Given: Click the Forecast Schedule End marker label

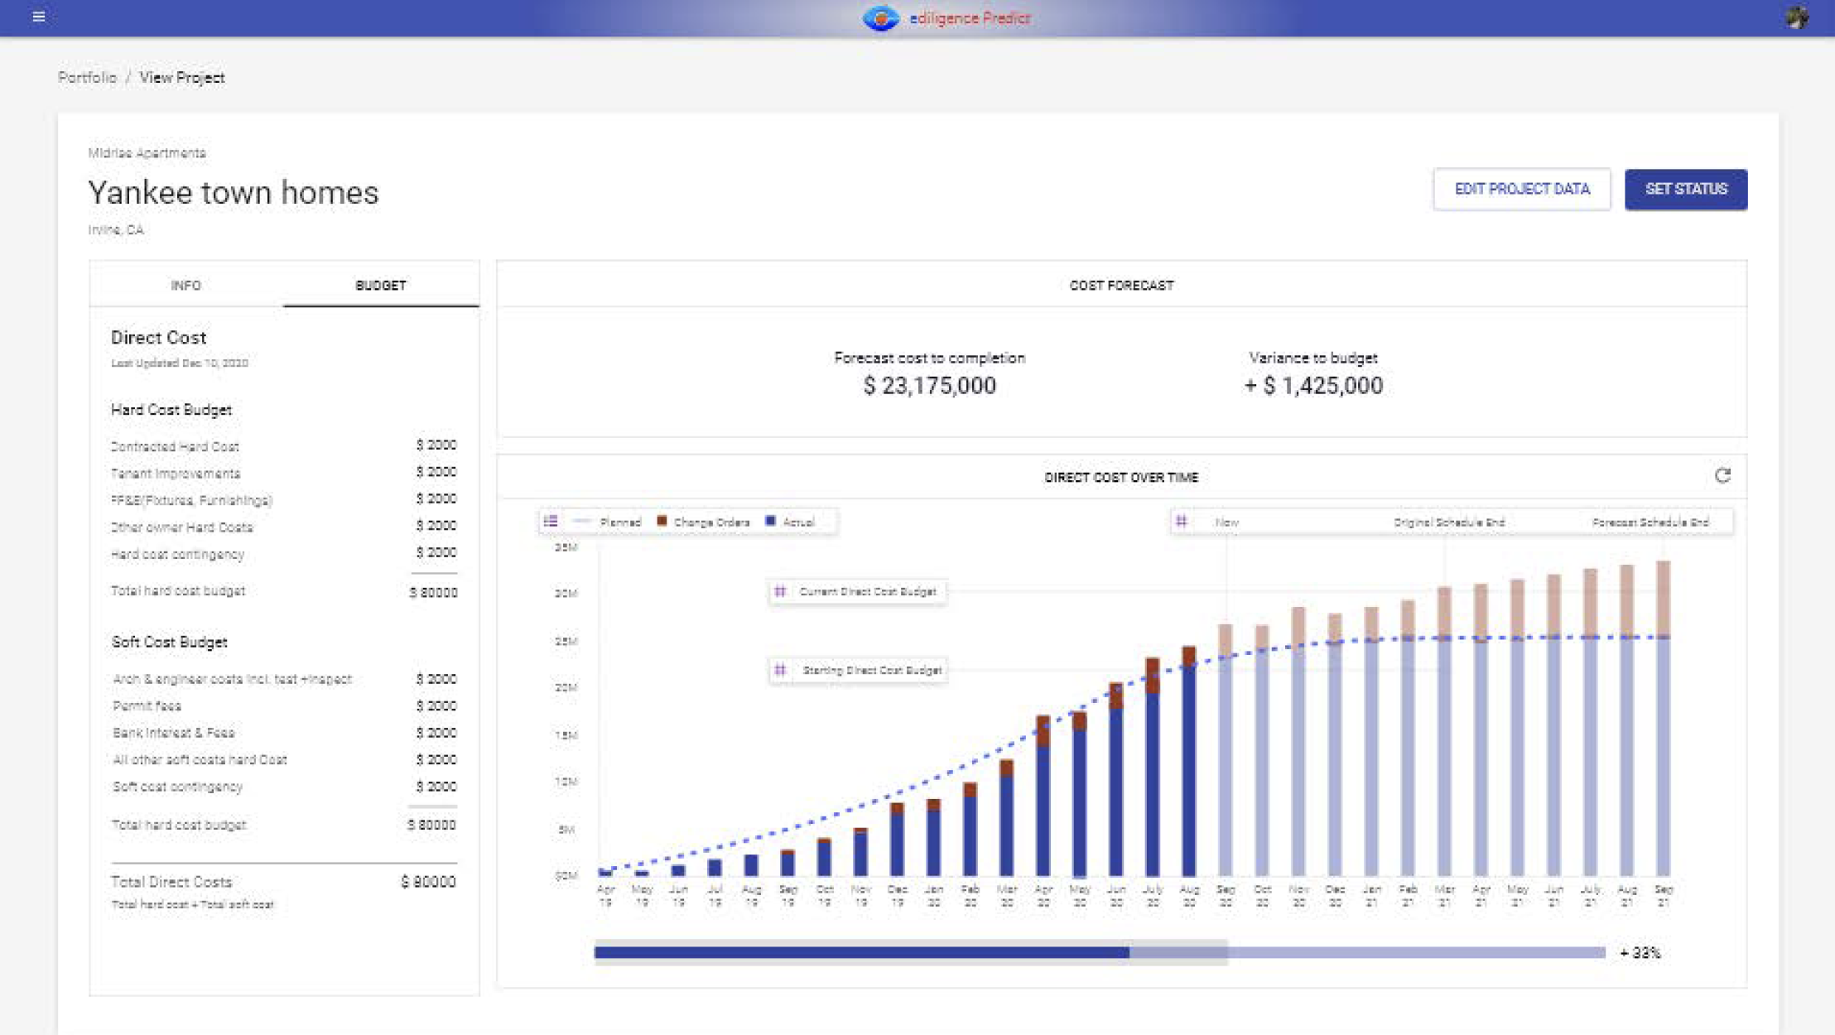Looking at the screenshot, I should point(1650,522).
